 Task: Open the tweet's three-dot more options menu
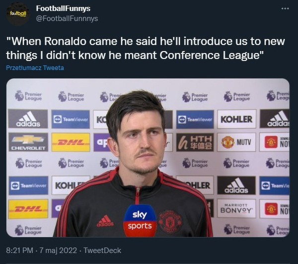pos(285,8)
